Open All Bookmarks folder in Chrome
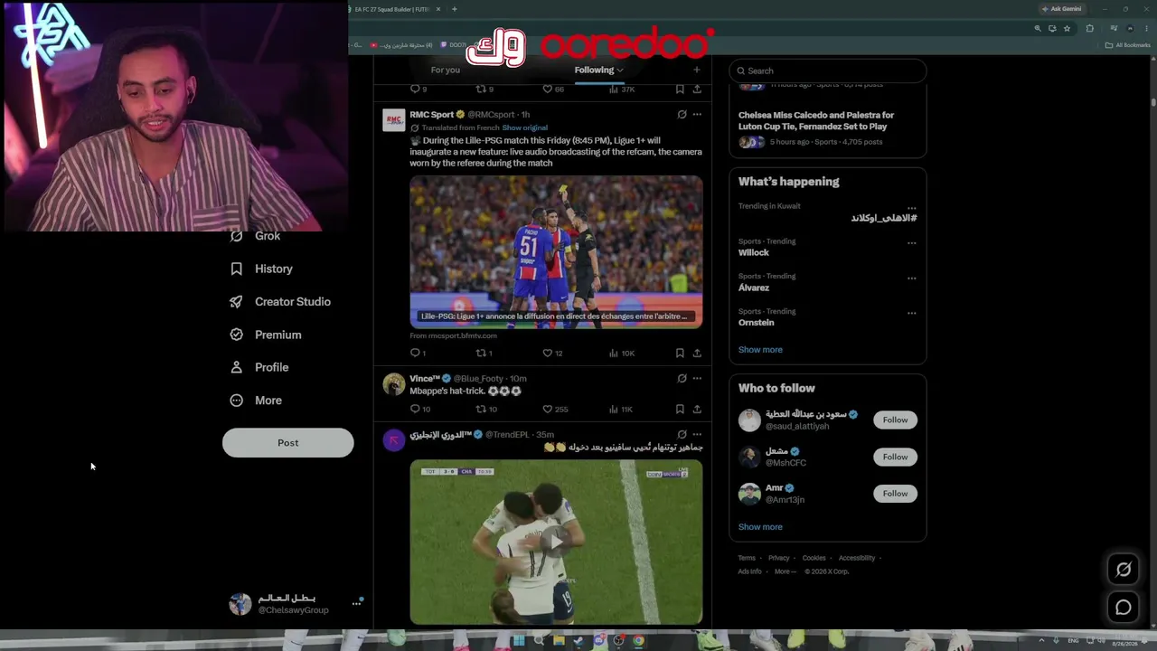The width and height of the screenshot is (1157, 651). [1128, 45]
